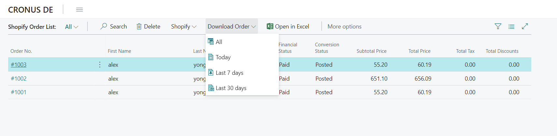Expand page with the fullscreen arrow icon

point(525,26)
